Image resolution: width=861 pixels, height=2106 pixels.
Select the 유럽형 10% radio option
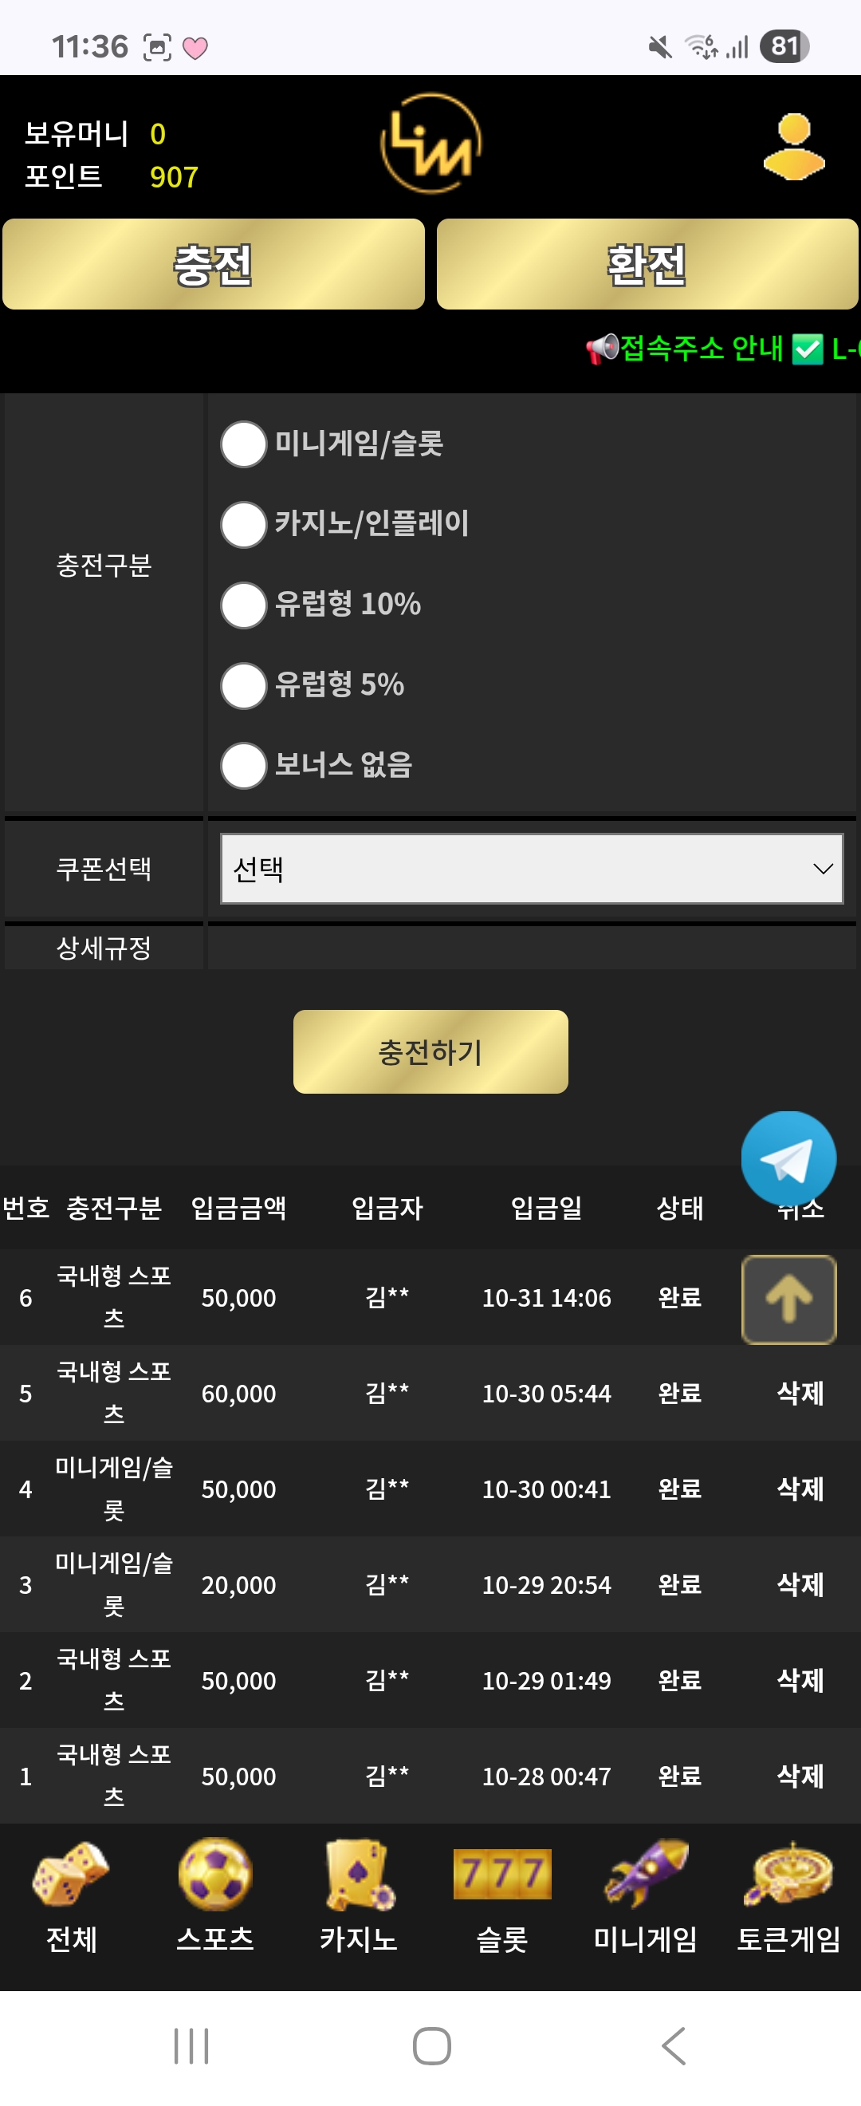243,605
